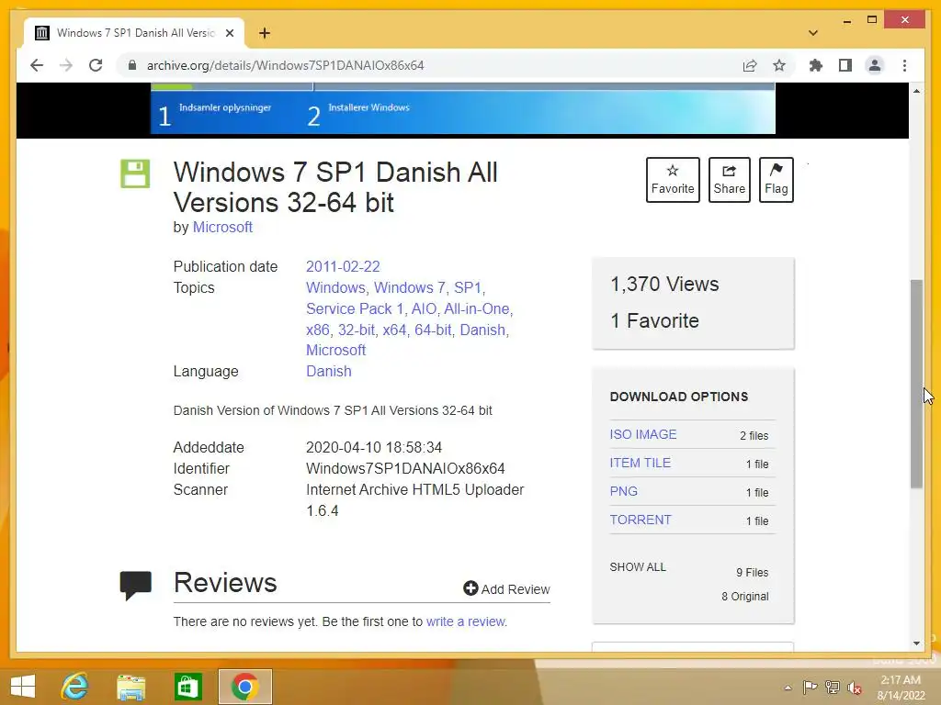This screenshot has width=941, height=705.
Task: Open the tab search chevron
Action: 813,33
